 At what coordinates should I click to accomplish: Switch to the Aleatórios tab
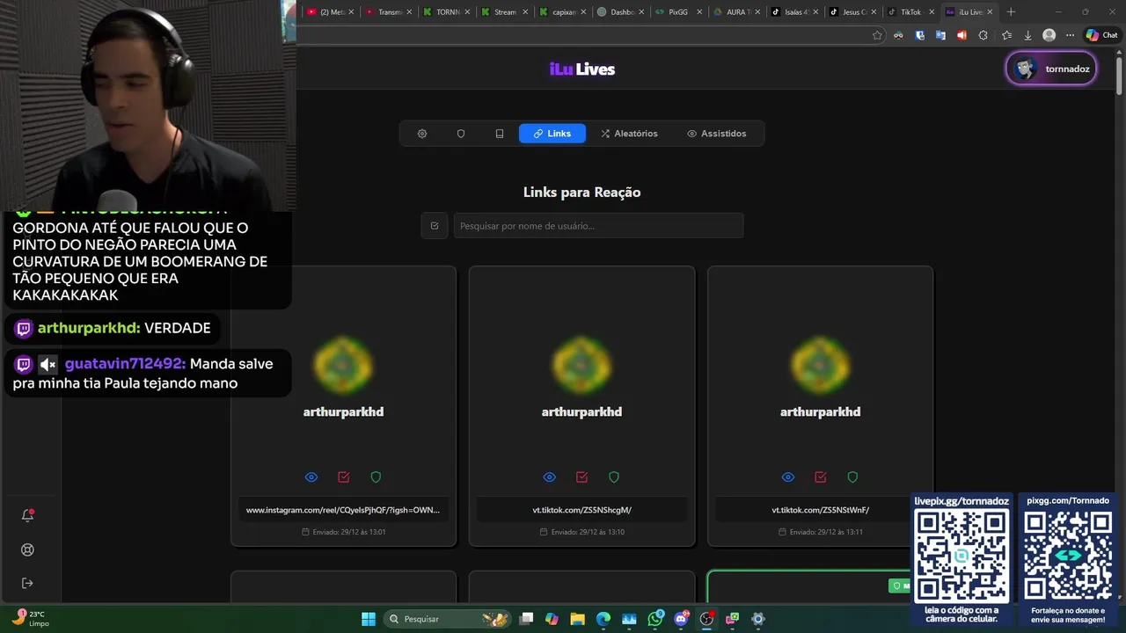pos(629,134)
